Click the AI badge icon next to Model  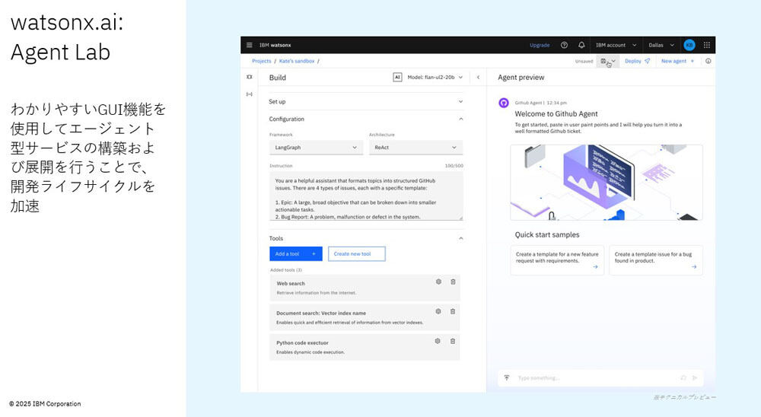click(397, 77)
